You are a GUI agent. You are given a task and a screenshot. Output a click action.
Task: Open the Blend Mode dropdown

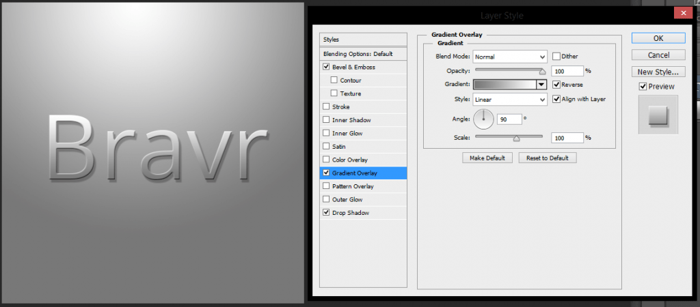pyautogui.click(x=510, y=57)
